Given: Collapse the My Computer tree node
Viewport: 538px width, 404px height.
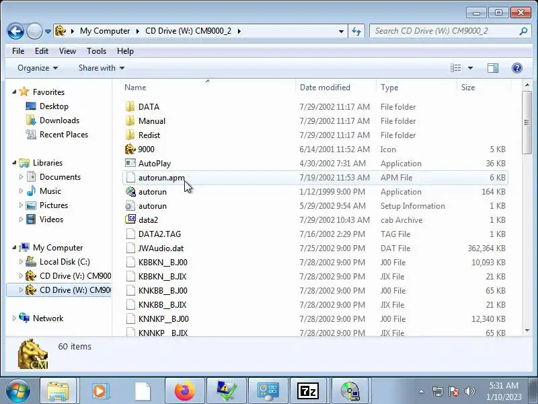Looking at the screenshot, I should [x=14, y=248].
